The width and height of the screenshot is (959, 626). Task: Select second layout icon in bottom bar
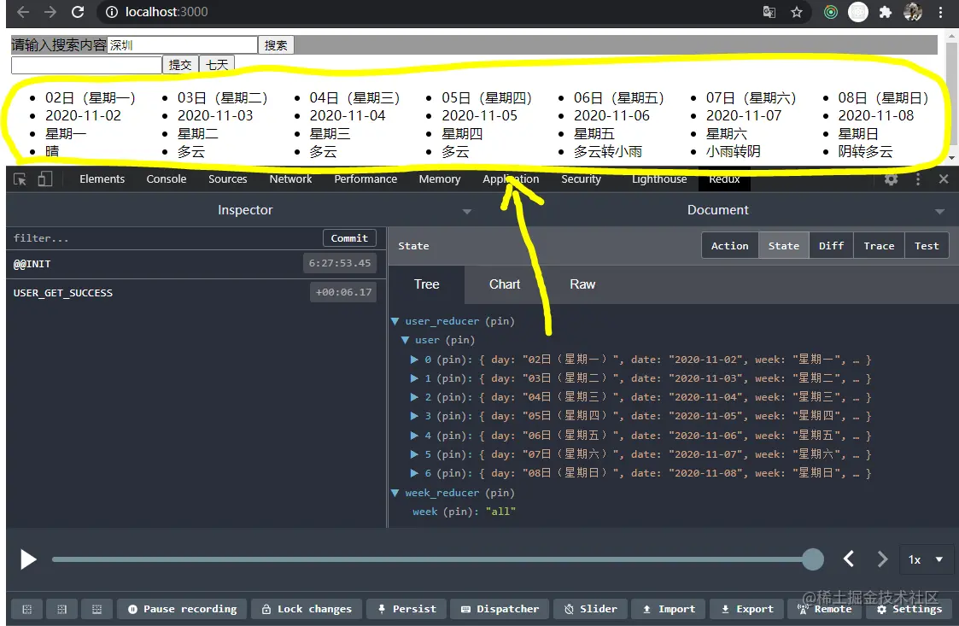tap(61, 609)
